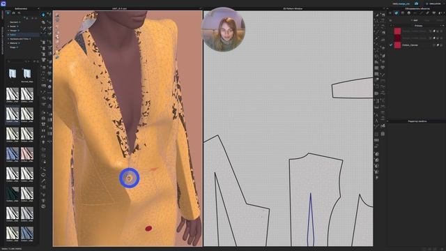Select the Garment item in Library
This screenshot has height=251, width=446.
tap(14, 22)
